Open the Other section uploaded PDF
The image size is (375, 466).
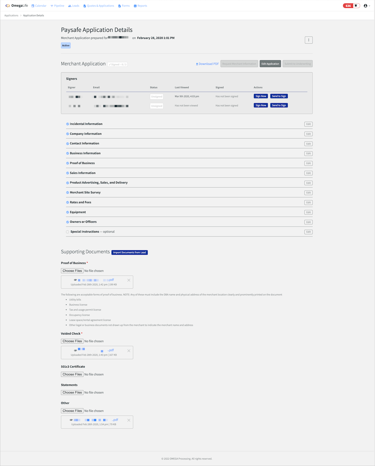[x=96, y=420]
